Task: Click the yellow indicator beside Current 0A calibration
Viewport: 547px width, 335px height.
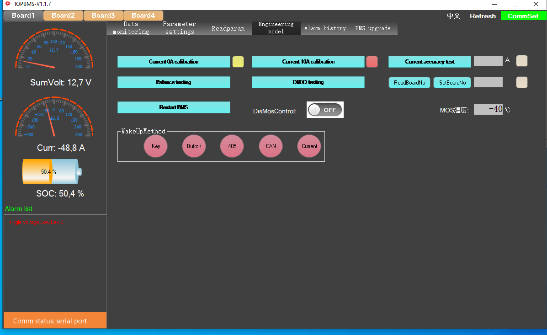Action: tap(238, 62)
